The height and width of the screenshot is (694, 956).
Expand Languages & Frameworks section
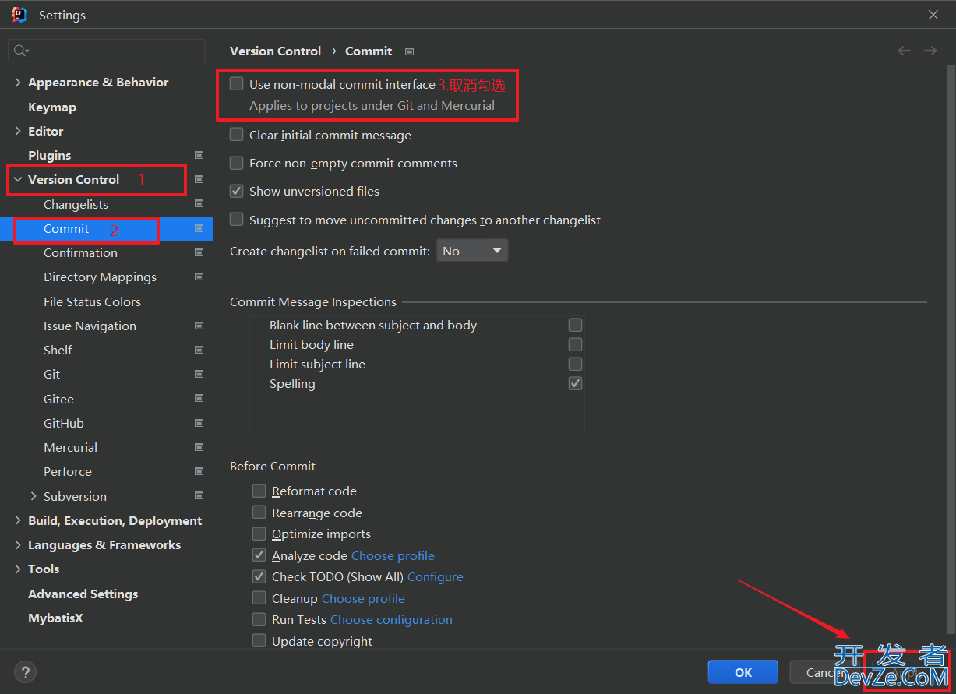(18, 544)
